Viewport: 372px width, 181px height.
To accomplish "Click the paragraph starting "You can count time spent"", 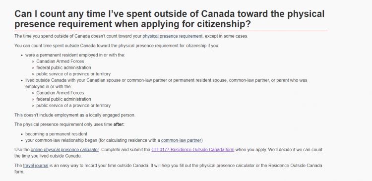I will point(117,46).
